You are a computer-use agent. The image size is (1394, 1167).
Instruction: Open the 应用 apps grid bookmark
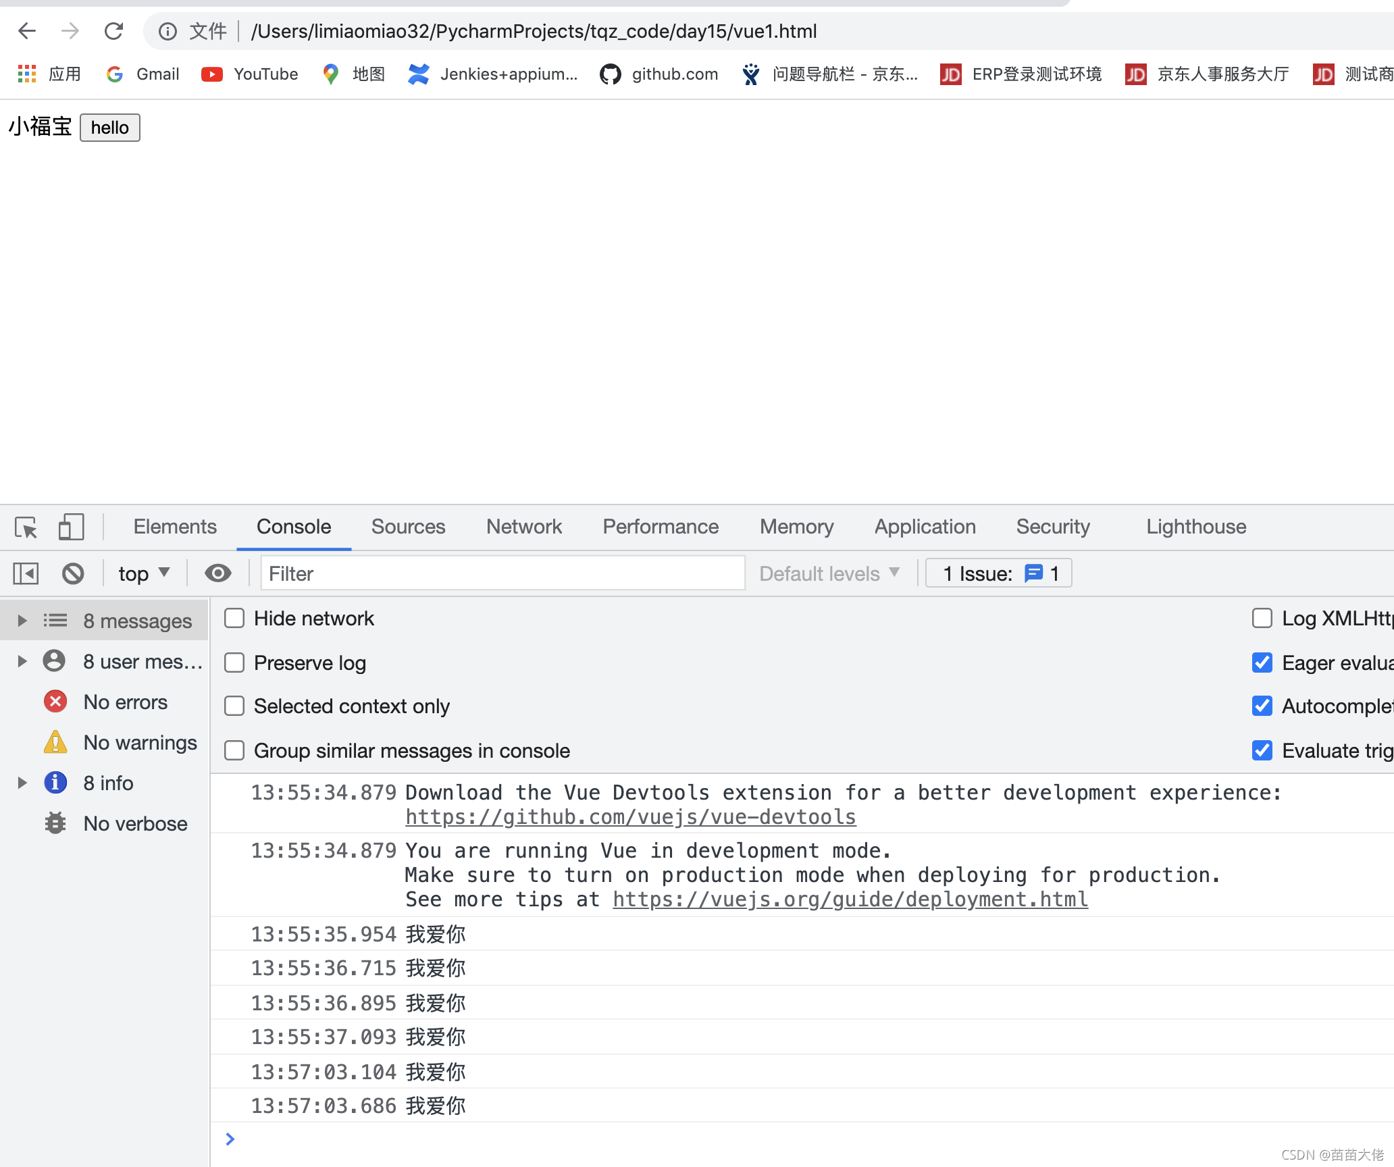(x=49, y=74)
